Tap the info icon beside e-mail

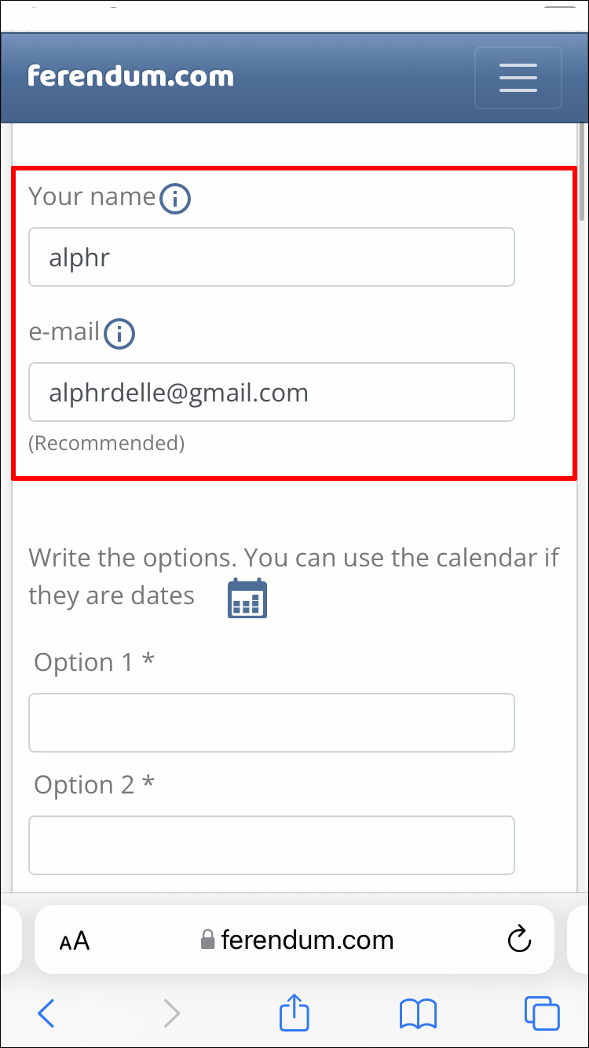119,334
